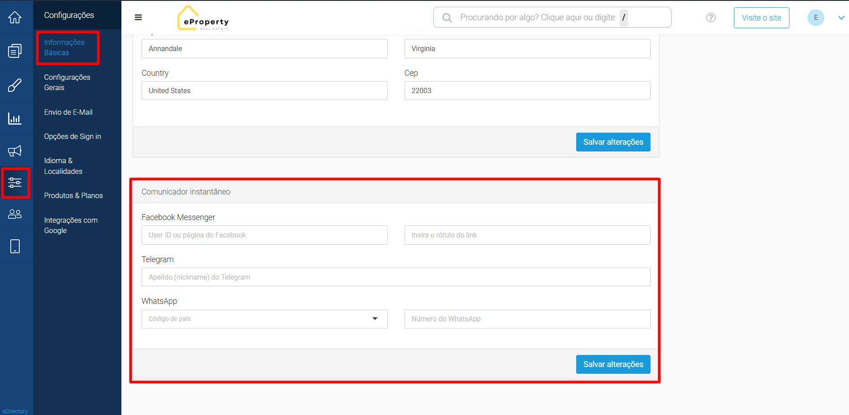Click the Configurações sidebar header

[69, 15]
